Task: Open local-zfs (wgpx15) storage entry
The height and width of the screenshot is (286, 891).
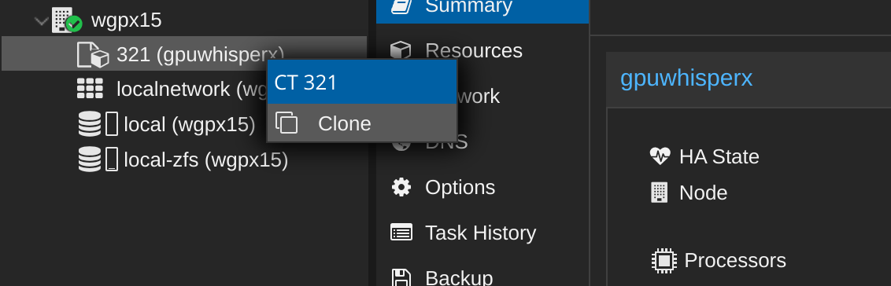Action: coord(205,160)
